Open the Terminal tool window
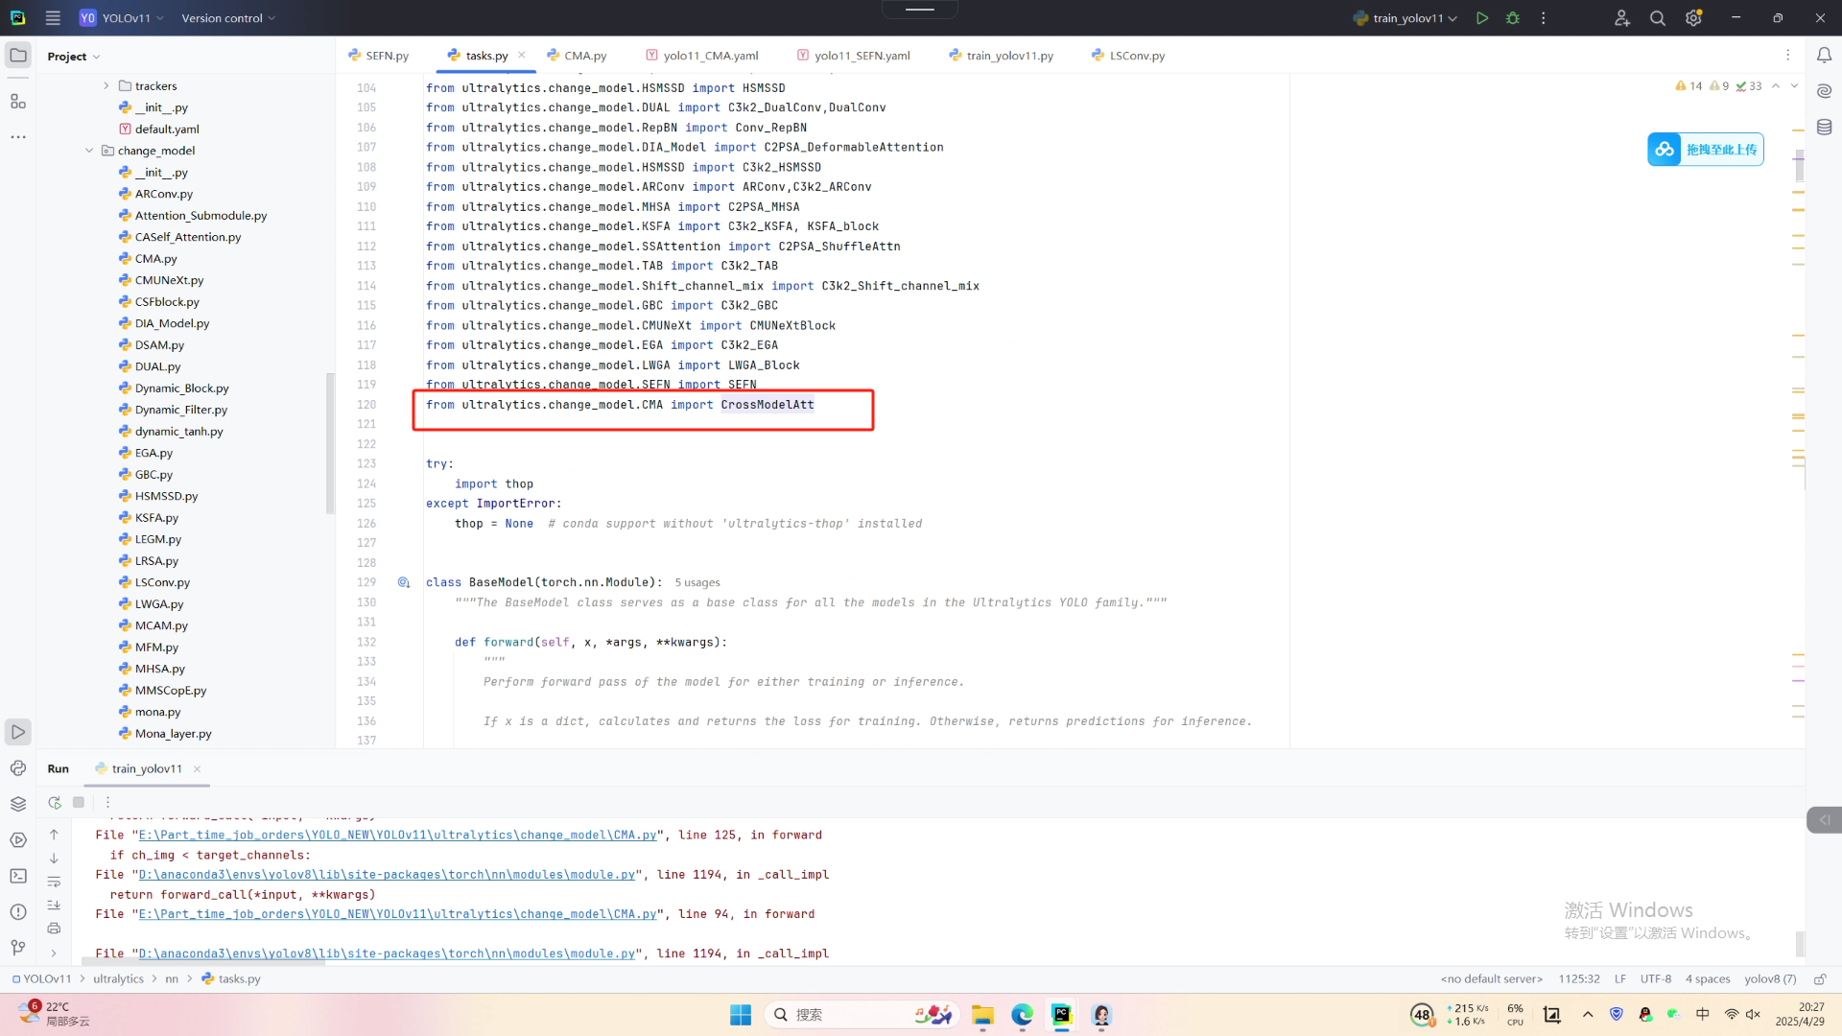Viewport: 1842px width, 1036px height. pyautogui.click(x=18, y=876)
